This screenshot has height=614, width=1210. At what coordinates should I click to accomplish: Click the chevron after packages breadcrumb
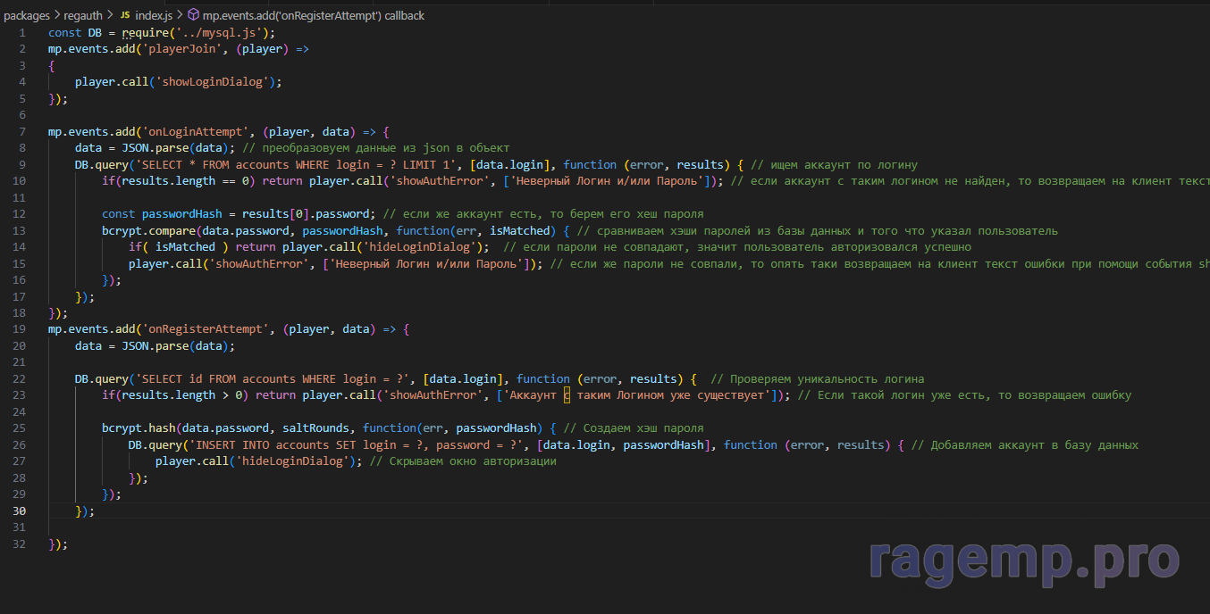pyautogui.click(x=56, y=15)
